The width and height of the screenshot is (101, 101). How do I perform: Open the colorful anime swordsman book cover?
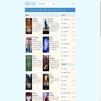pyautogui.click(x=29, y=45)
